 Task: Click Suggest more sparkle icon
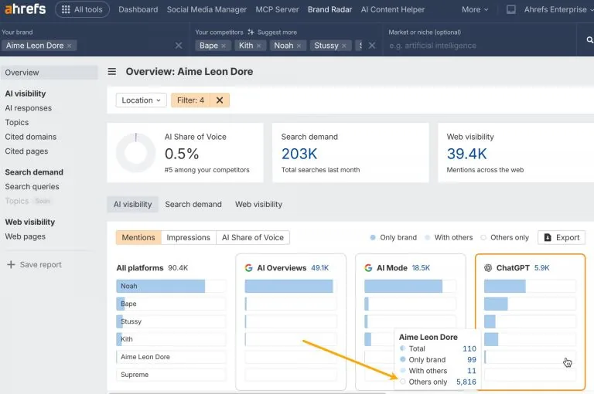pos(251,32)
